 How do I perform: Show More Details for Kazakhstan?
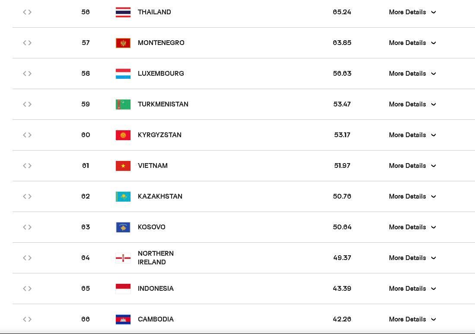[412, 196]
